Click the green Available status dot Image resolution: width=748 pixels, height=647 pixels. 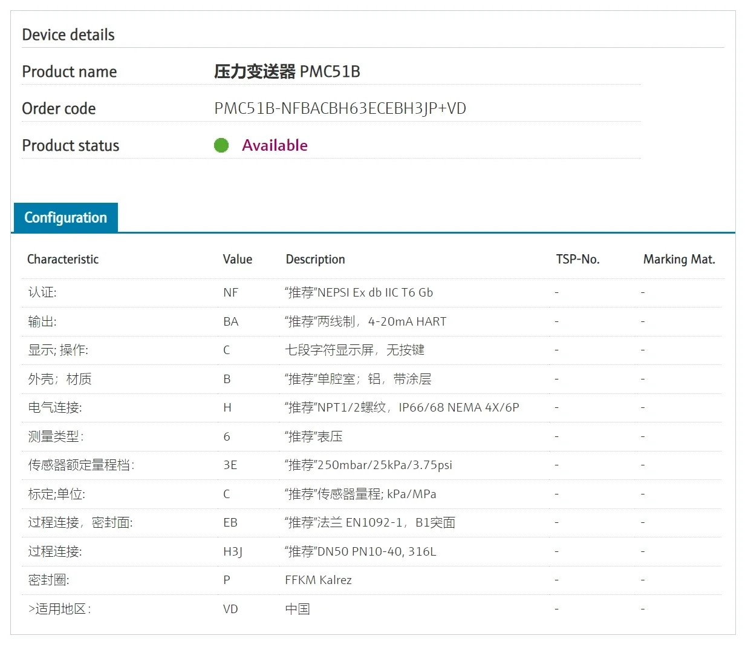(221, 145)
